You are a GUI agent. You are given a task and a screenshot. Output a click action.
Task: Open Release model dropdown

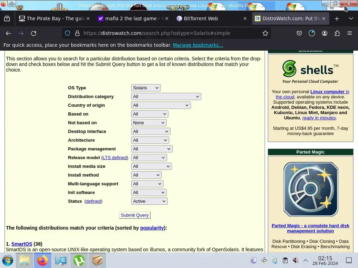(x=149, y=158)
